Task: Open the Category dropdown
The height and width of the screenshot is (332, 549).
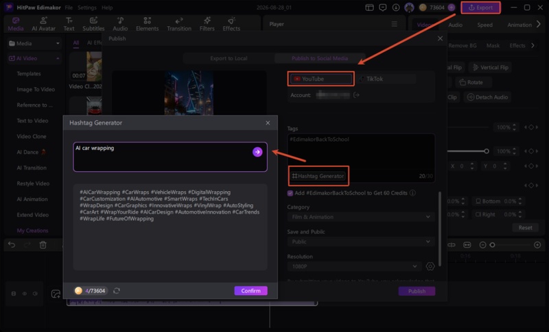Action: point(361,217)
